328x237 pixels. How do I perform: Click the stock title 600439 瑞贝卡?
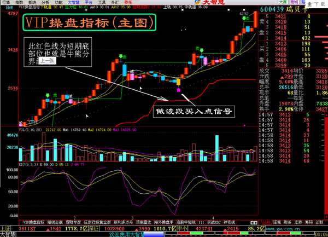click(284, 9)
